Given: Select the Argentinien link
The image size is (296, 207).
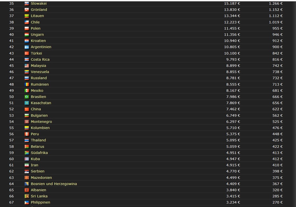Looking at the screenshot, I should 41,47.
